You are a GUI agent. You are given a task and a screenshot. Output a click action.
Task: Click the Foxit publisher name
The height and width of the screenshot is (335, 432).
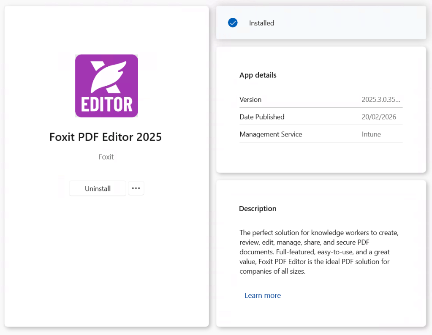coord(106,157)
